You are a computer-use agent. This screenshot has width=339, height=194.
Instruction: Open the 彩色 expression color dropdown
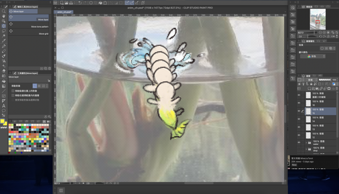click(313, 56)
